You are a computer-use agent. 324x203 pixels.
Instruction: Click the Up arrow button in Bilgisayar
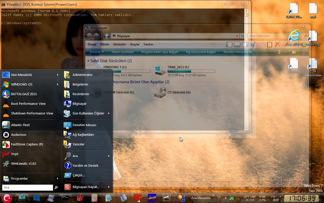tap(107, 36)
